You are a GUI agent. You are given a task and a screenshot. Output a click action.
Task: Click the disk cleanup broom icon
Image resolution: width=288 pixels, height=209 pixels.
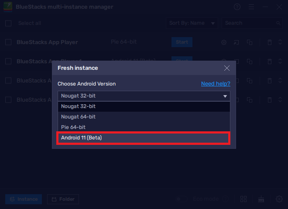pyautogui.click(x=261, y=199)
